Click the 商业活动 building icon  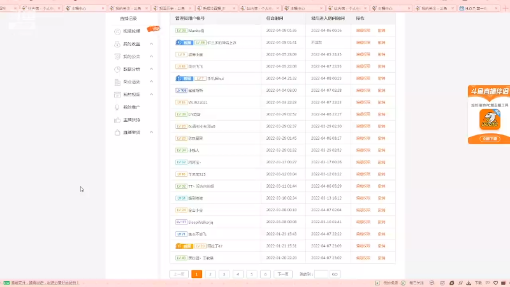(x=117, y=82)
